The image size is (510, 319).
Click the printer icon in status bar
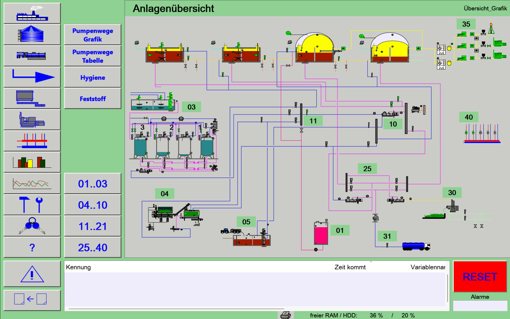pos(285,315)
